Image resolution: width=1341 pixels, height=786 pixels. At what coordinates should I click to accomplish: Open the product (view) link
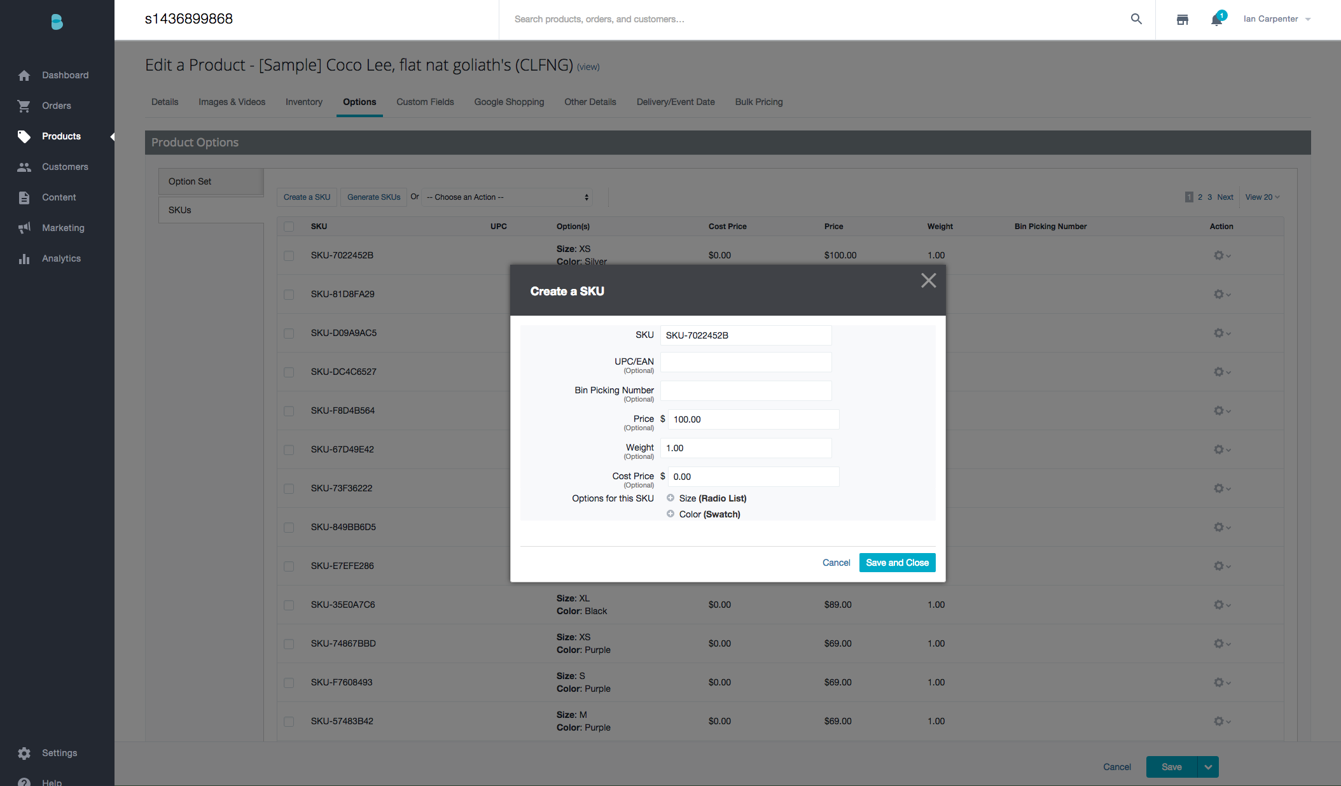pyautogui.click(x=588, y=67)
